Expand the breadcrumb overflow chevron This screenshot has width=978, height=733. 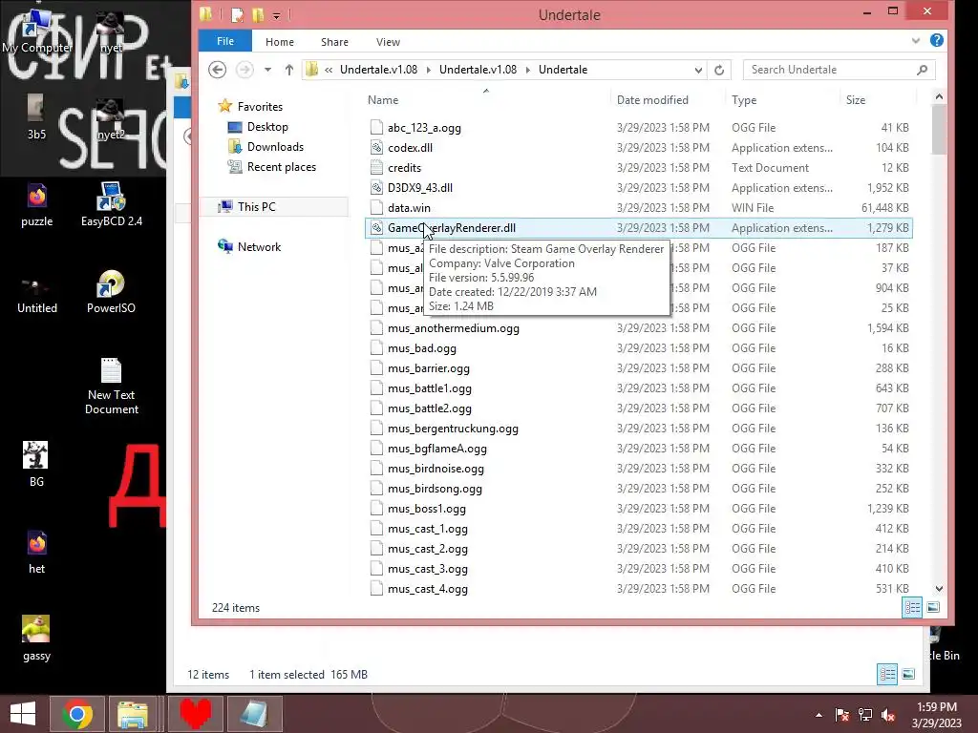[329, 70]
